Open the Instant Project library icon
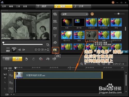129x97 pixels. click(55, 21)
